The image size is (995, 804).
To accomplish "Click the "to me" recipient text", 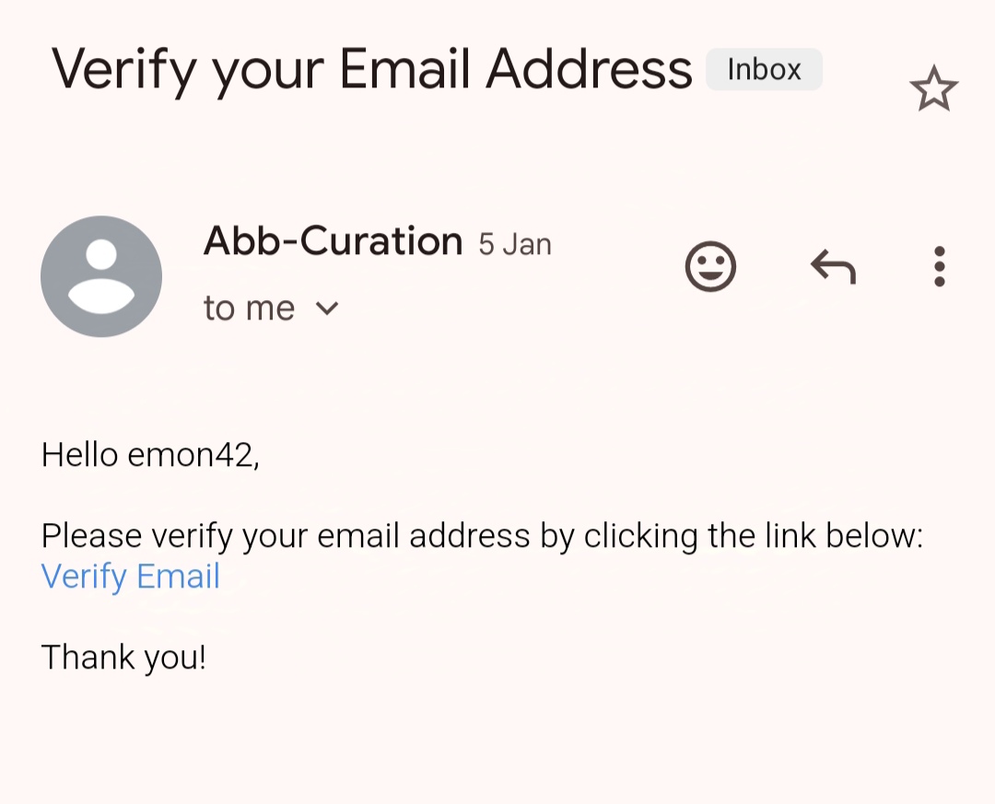I will 249,309.
